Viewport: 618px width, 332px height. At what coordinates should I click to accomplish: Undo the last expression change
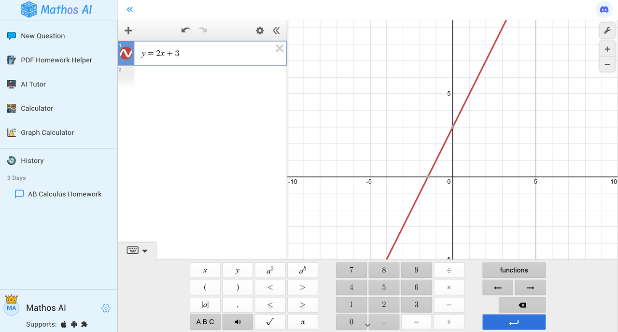coord(186,30)
